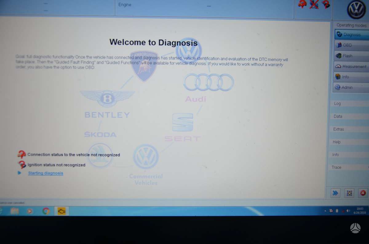Click 'Connection status to the vehicle not recognized' text
This screenshot has height=244, width=369.
(x=74, y=155)
